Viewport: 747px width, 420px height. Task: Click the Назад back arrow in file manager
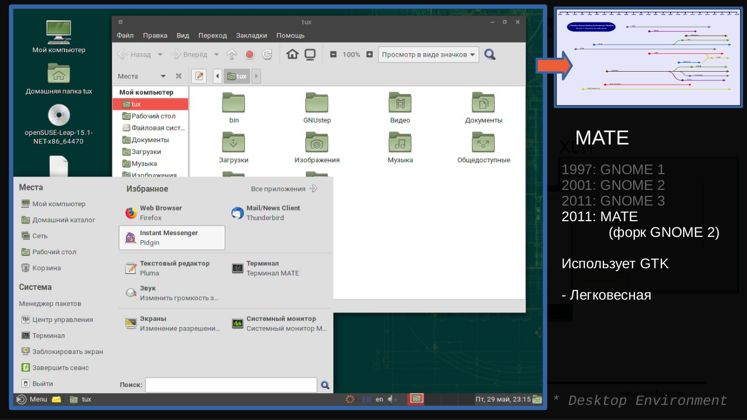tap(134, 55)
